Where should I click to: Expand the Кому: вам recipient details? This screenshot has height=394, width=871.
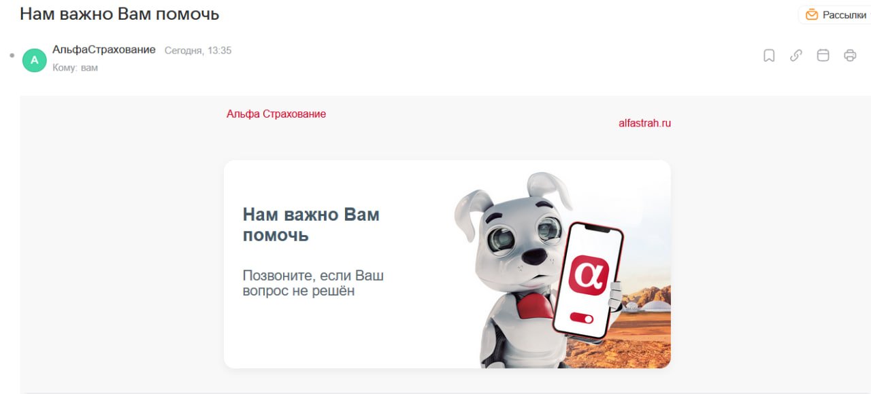[75, 68]
